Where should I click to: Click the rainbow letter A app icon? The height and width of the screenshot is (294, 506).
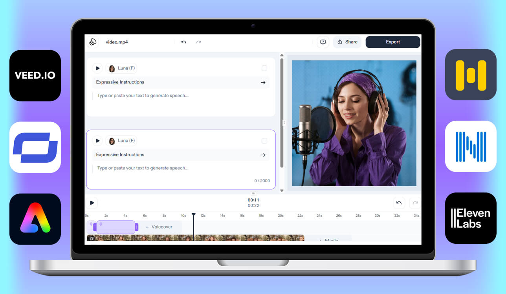click(x=35, y=219)
